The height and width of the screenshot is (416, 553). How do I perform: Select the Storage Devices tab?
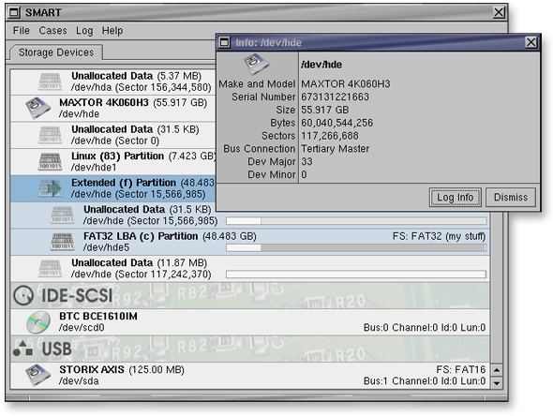56,52
